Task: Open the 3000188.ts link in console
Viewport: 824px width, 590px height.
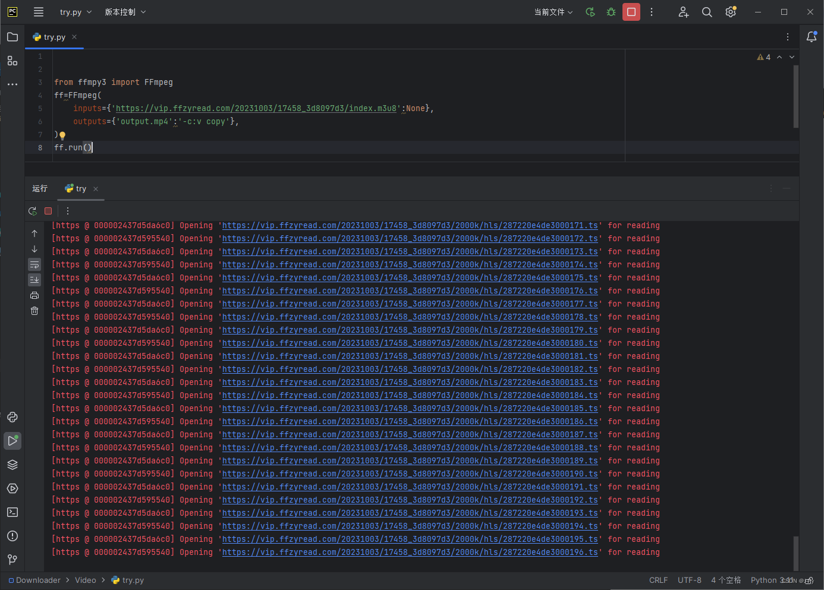Action: coord(410,447)
